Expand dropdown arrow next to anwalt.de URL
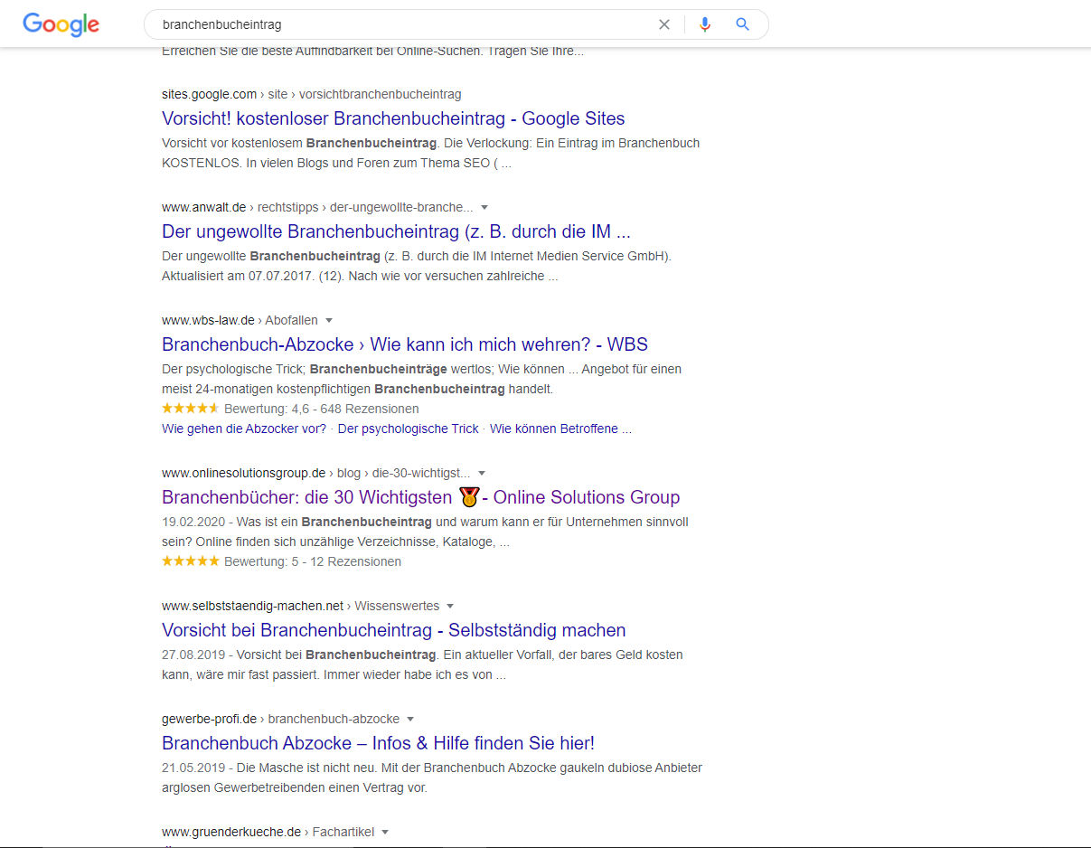Viewport: 1091px width, 848px height. [485, 207]
